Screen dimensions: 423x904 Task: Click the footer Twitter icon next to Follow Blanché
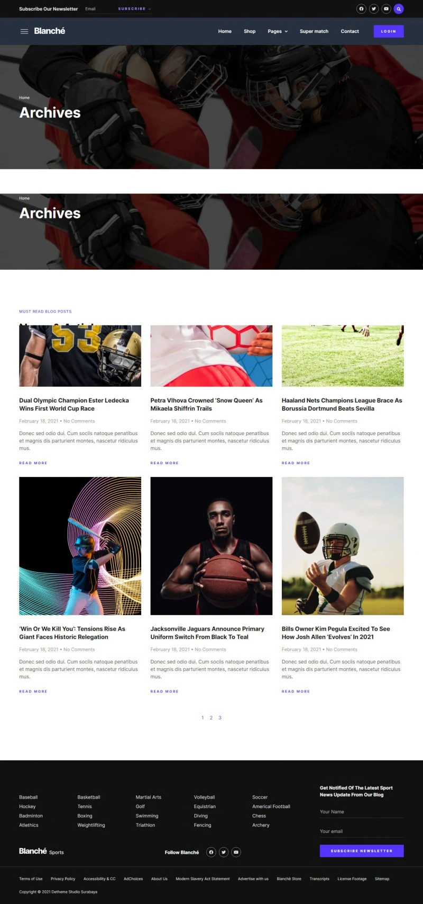(224, 852)
